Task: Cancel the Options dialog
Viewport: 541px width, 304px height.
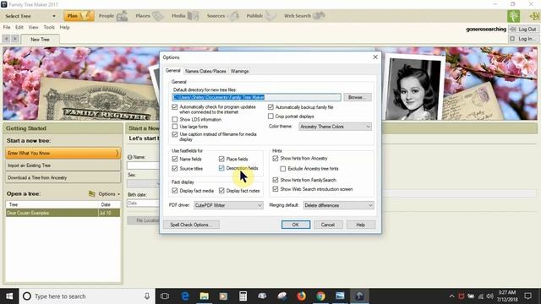Action: [x=328, y=225]
